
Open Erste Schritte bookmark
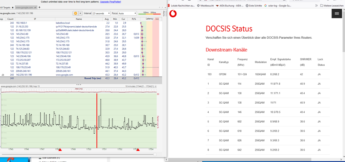[254, 6]
